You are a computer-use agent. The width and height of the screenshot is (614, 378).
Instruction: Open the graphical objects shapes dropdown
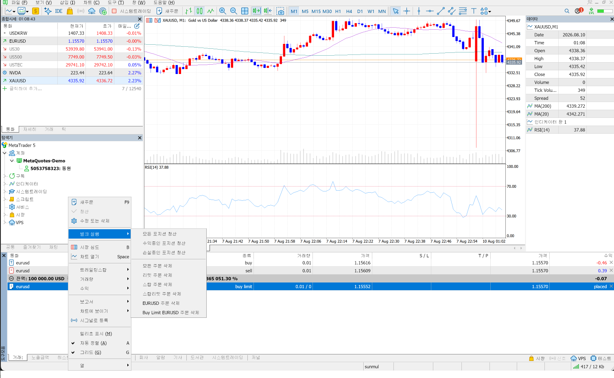tap(485, 11)
